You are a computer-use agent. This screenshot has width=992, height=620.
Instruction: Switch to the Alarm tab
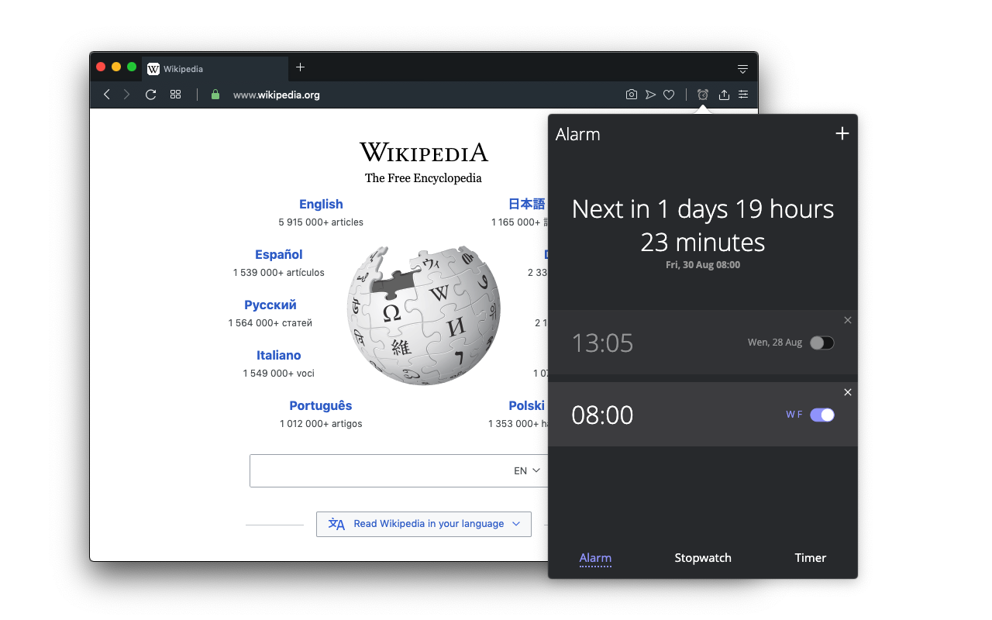[x=595, y=558]
